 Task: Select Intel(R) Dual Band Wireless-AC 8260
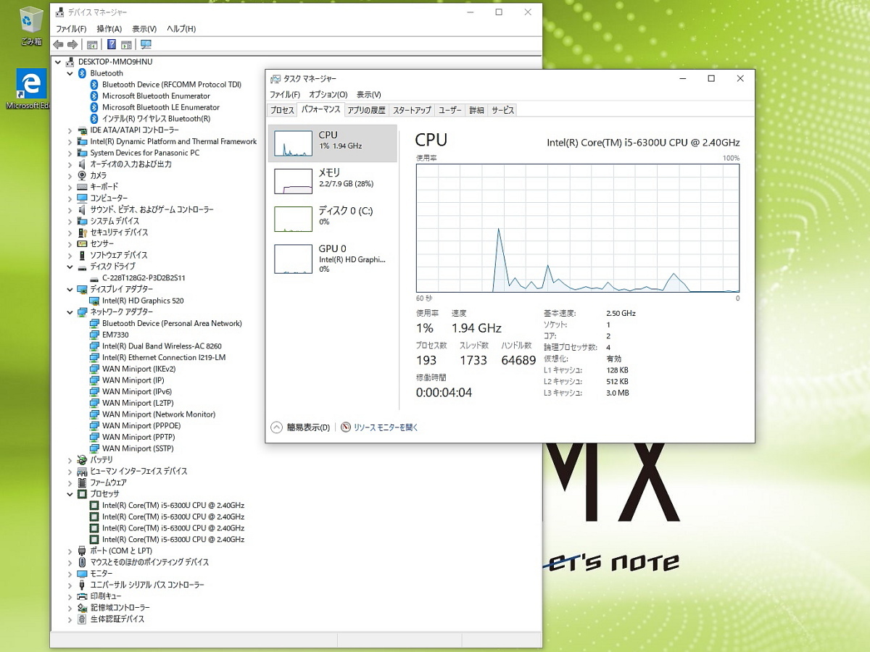[x=162, y=346]
